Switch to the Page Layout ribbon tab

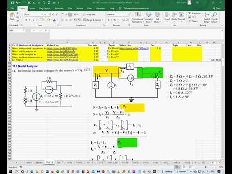tap(44, 8)
